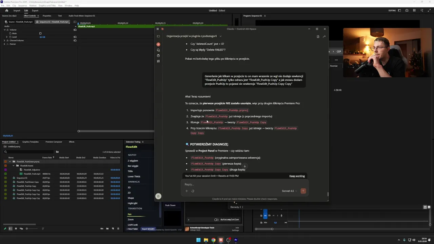Toggle the Mute checkbox under Volume

click(40, 33)
